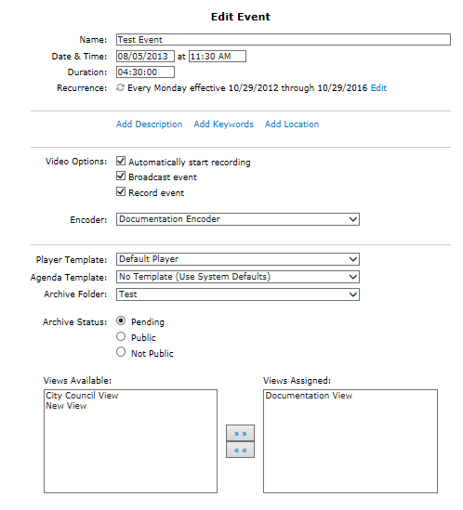The height and width of the screenshot is (510, 463).
Task: Click the Add Description link
Action: pos(149,124)
